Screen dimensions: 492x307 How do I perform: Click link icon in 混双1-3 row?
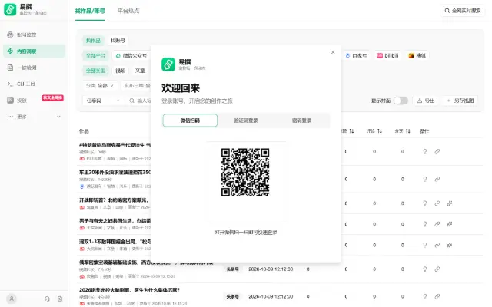[437, 245]
